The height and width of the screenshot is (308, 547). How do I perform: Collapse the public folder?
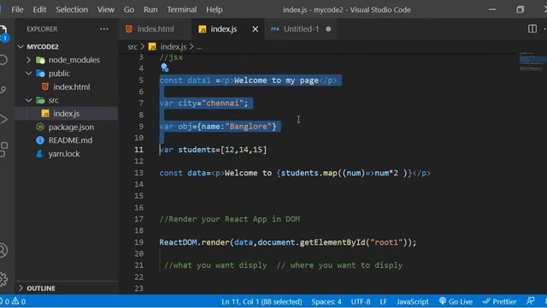point(28,74)
